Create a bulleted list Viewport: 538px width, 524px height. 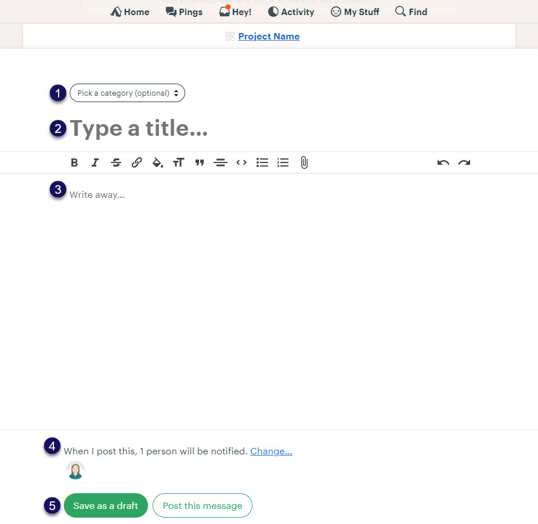click(262, 162)
